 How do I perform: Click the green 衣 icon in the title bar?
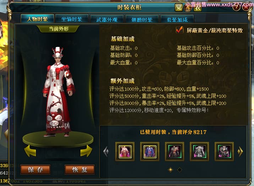tap(198, 7)
